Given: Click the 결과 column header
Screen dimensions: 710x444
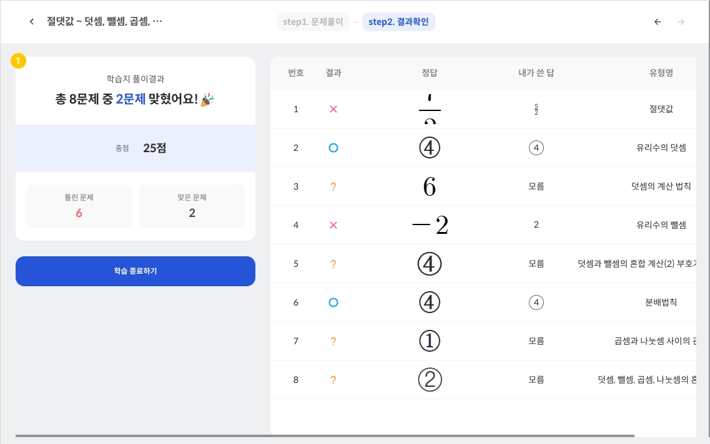Looking at the screenshot, I should click(333, 73).
